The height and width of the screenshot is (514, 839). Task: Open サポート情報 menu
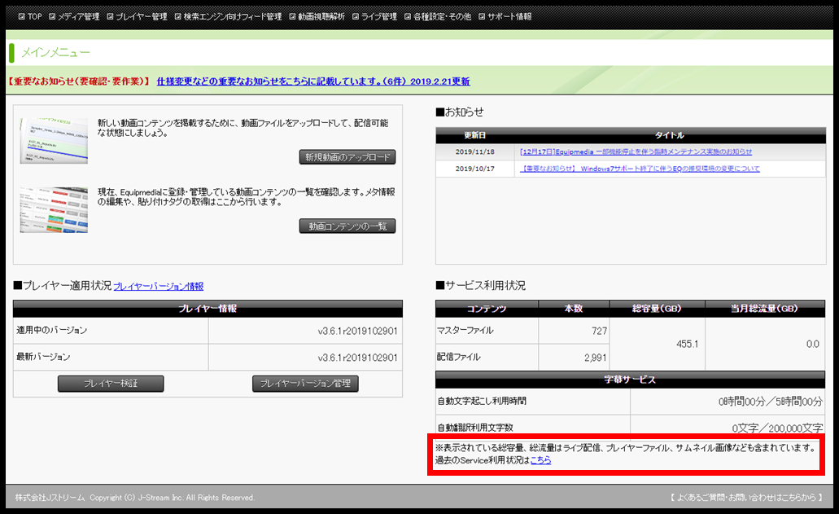click(509, 16)
